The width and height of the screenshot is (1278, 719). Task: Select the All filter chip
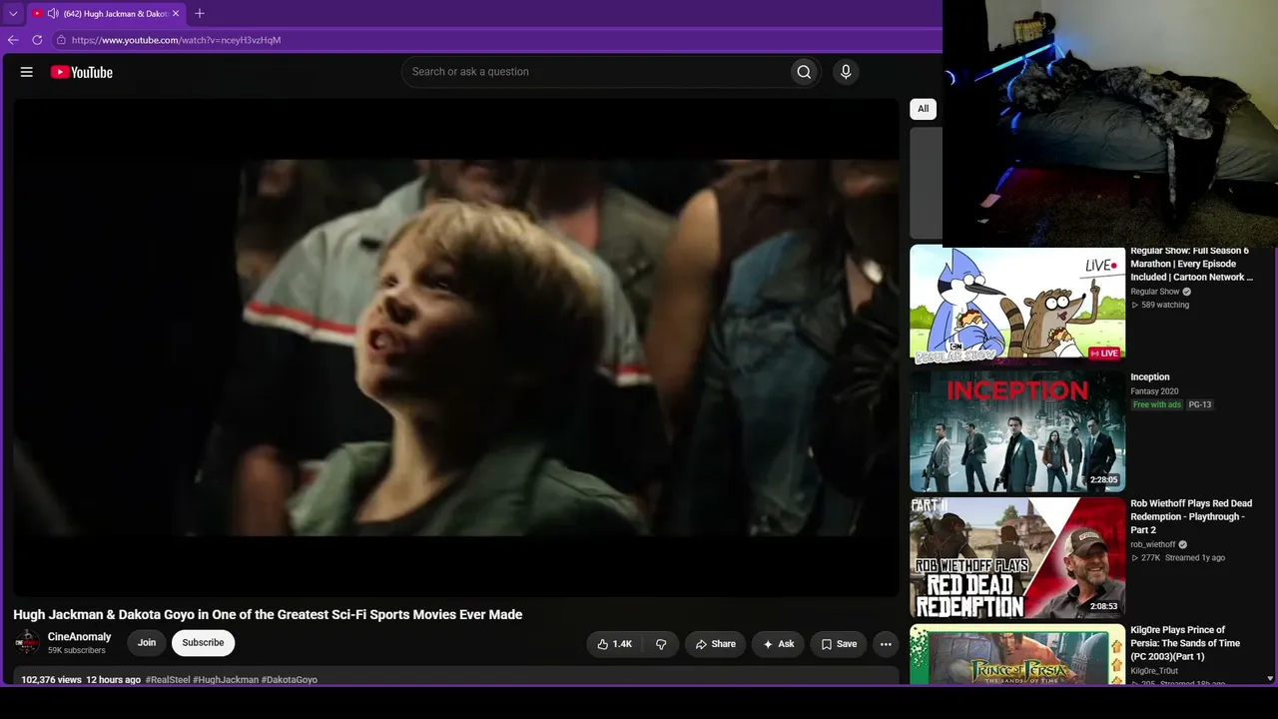pos(923,109)
